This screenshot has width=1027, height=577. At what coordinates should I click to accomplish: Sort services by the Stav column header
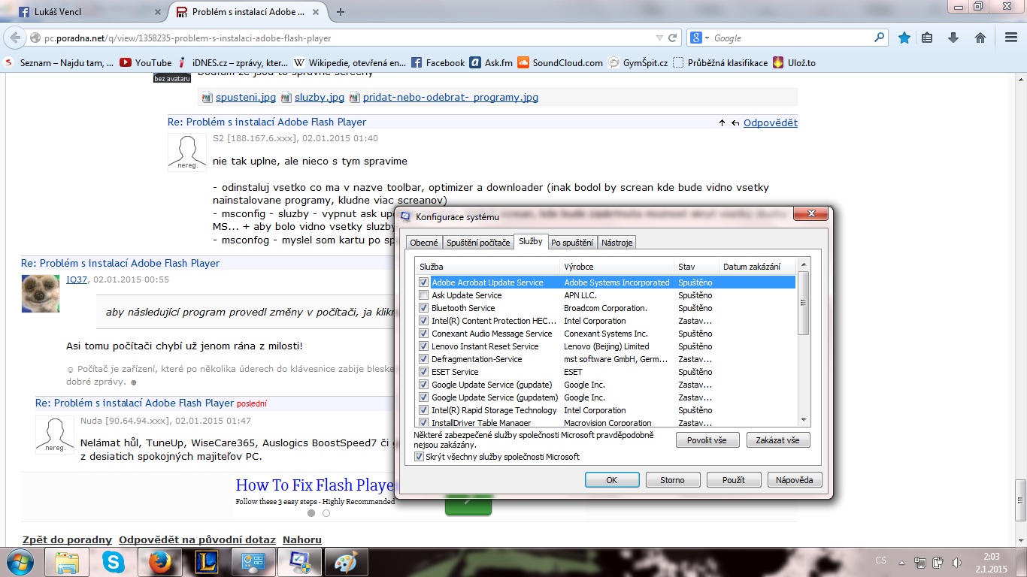[696, 267]
